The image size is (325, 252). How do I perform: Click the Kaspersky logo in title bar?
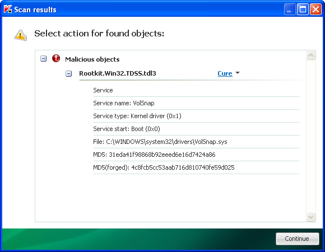point(8,10)
